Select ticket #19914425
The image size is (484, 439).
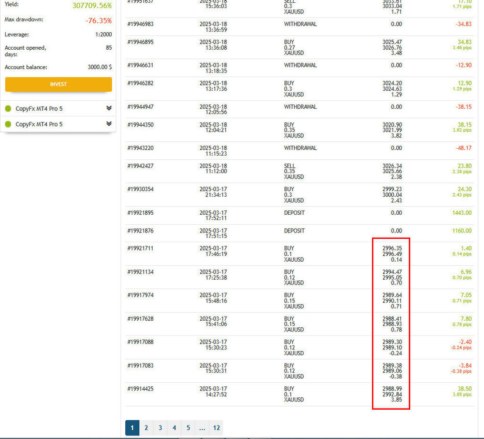(x=140, y=389)
